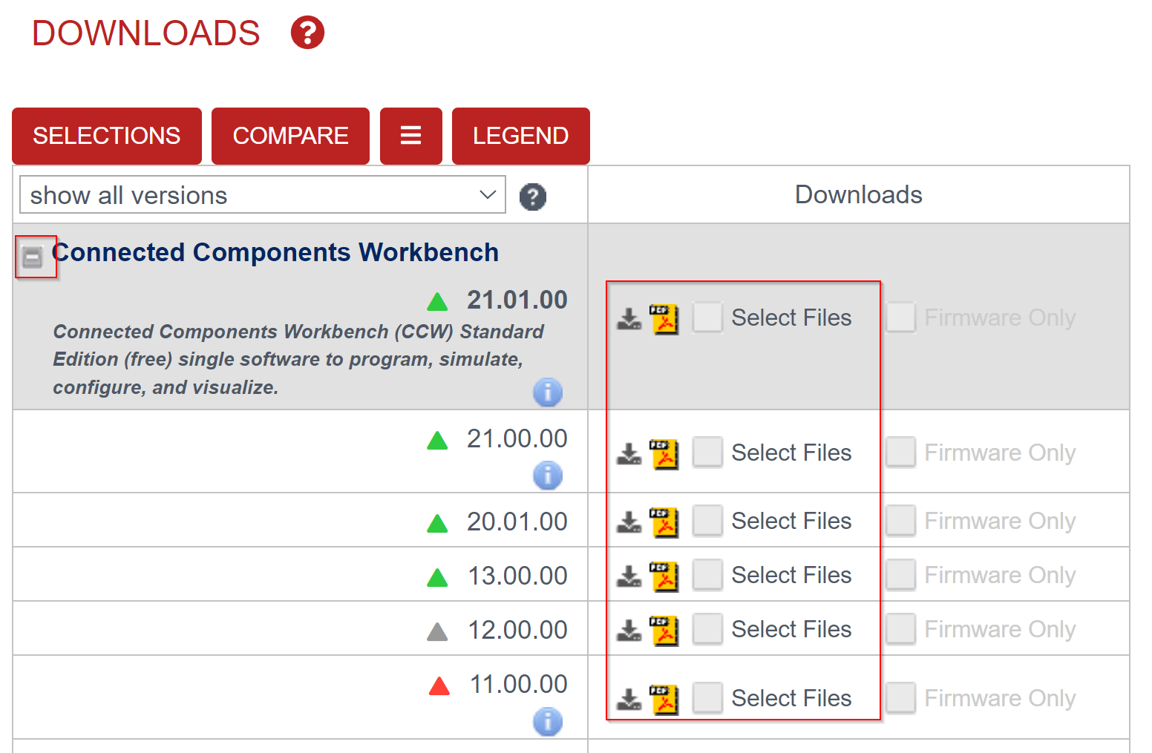Click green triangle status for 21.01.00
Viewport: 1152px width, 753px height.
click(438, 301)
